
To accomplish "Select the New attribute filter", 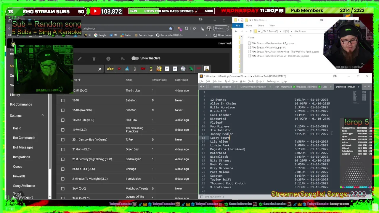I will pyautogui.click(x=110, y=69).
